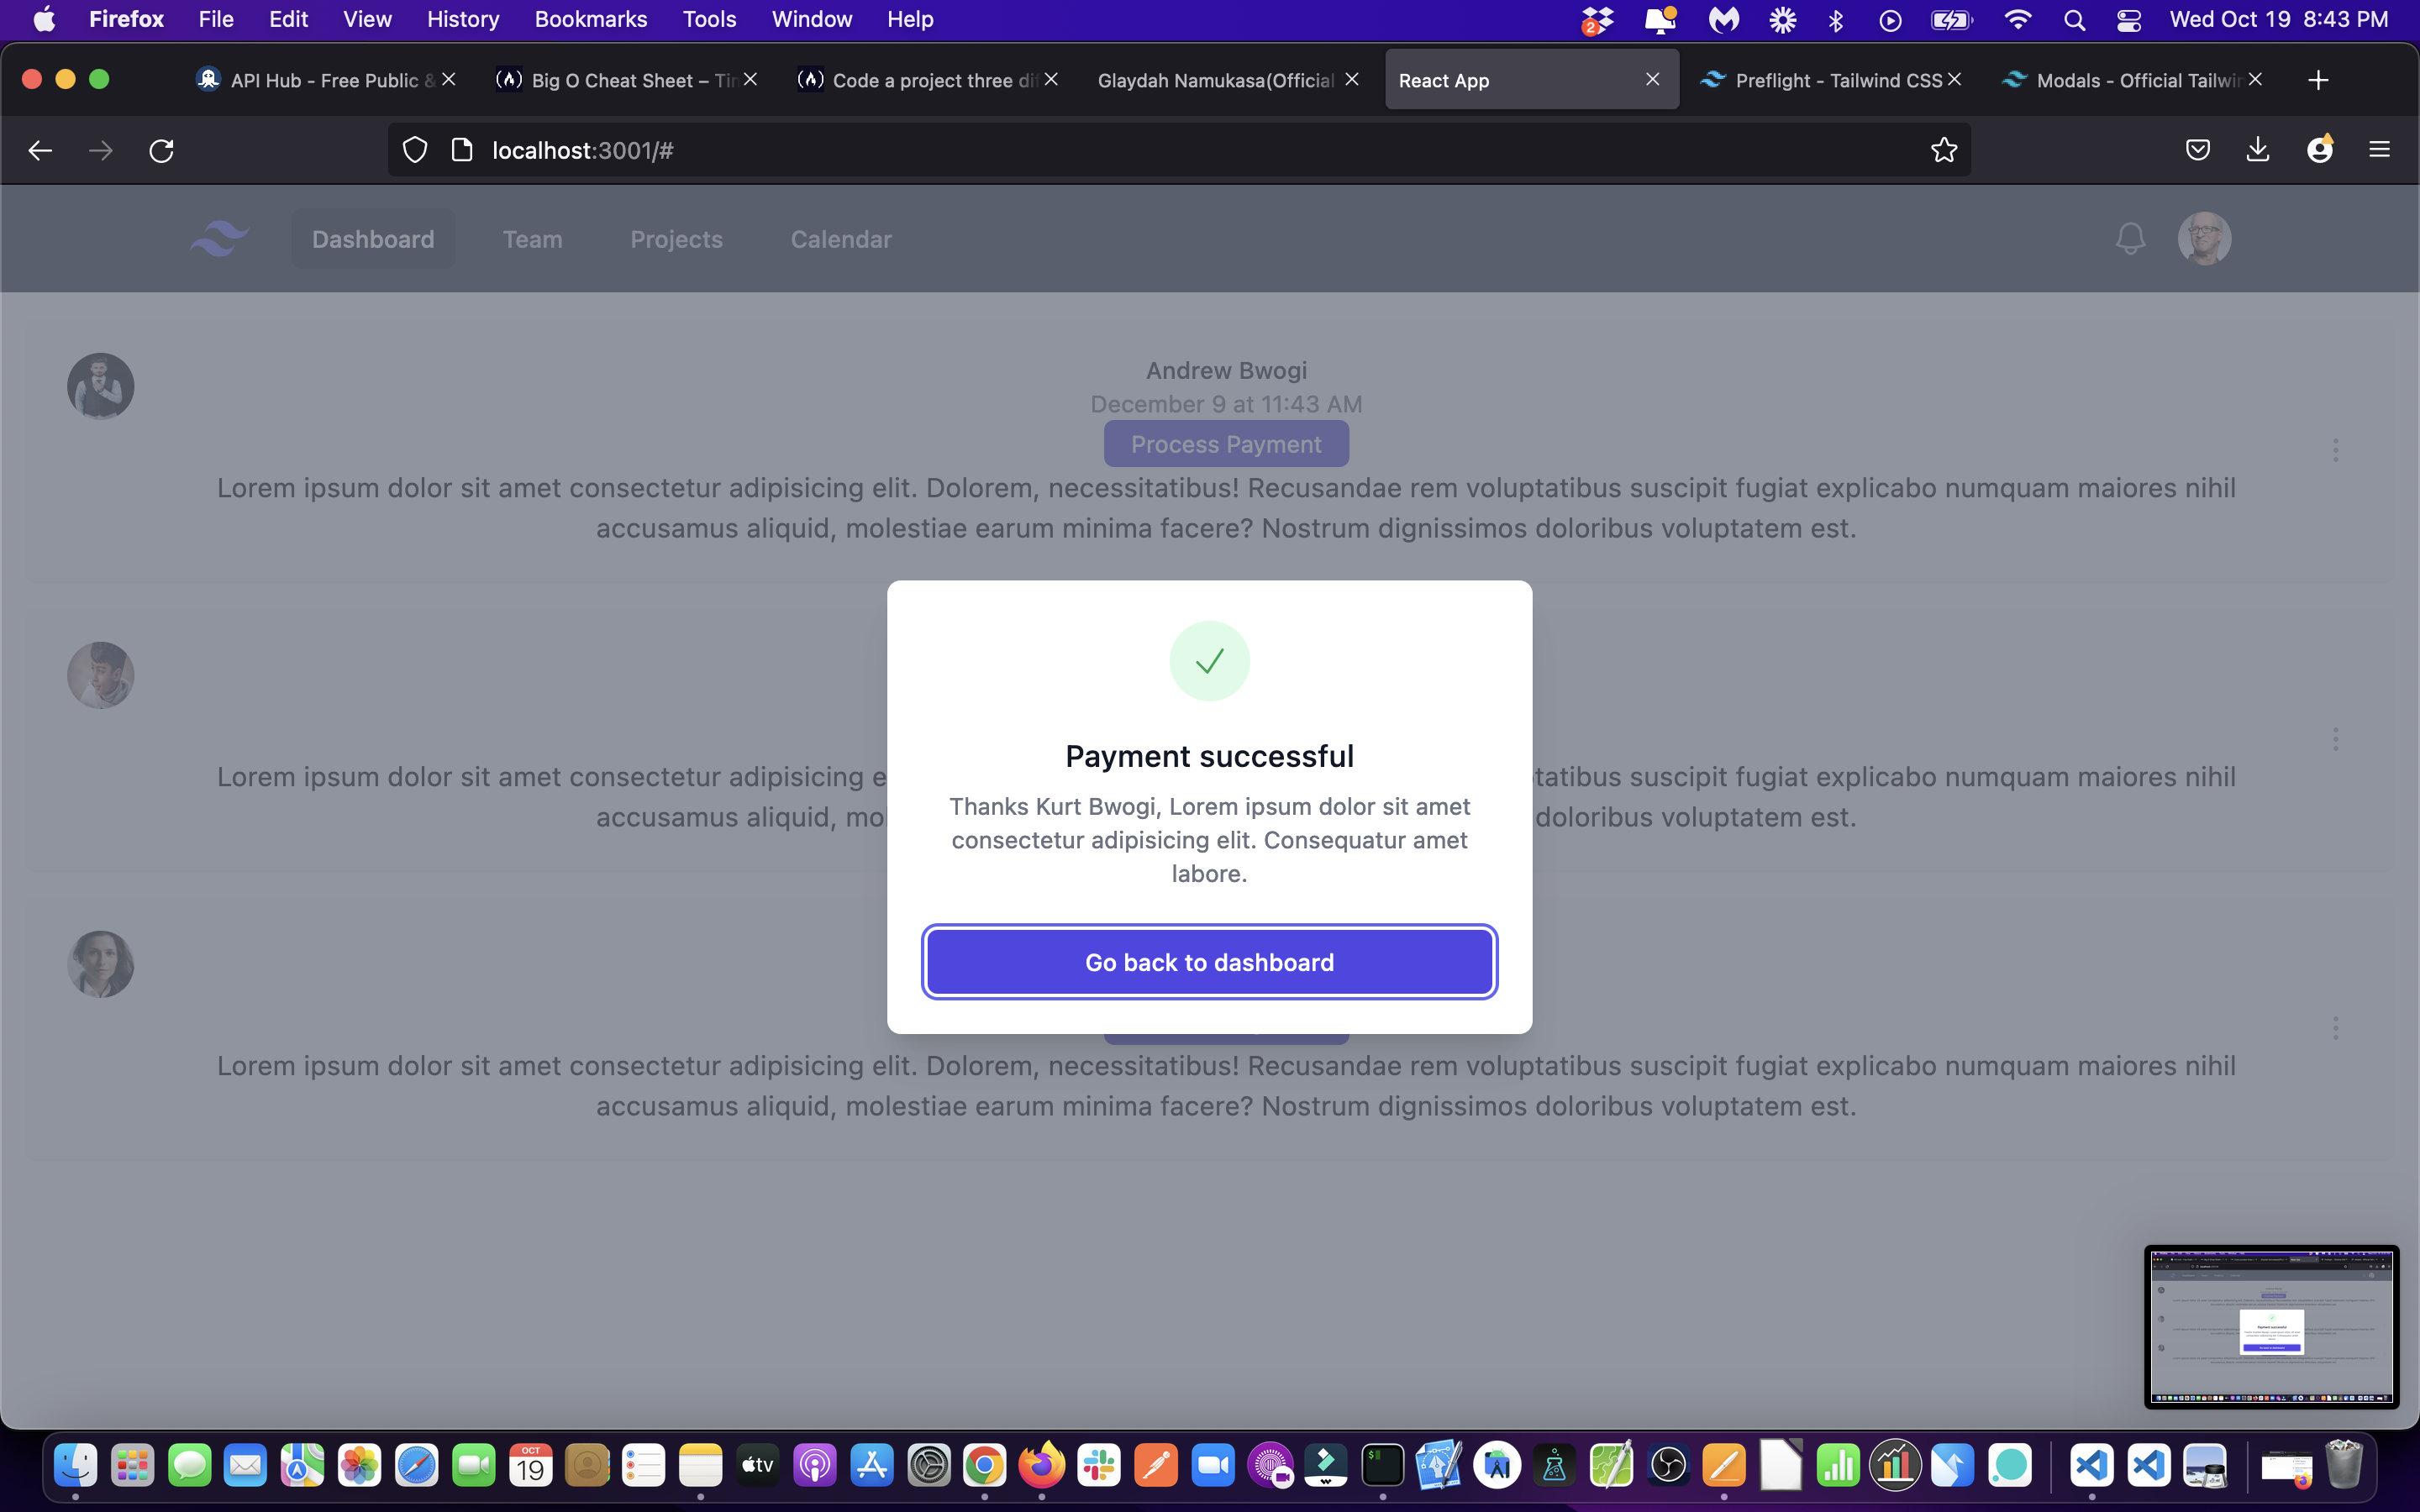The width and height of the screenshot is (2420, 1512).
Task: Open the screenshot preview thumbnail
Action: coord(2271,1326)
